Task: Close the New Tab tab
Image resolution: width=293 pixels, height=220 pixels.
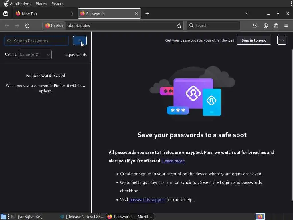Action: (x=72, y=14)
